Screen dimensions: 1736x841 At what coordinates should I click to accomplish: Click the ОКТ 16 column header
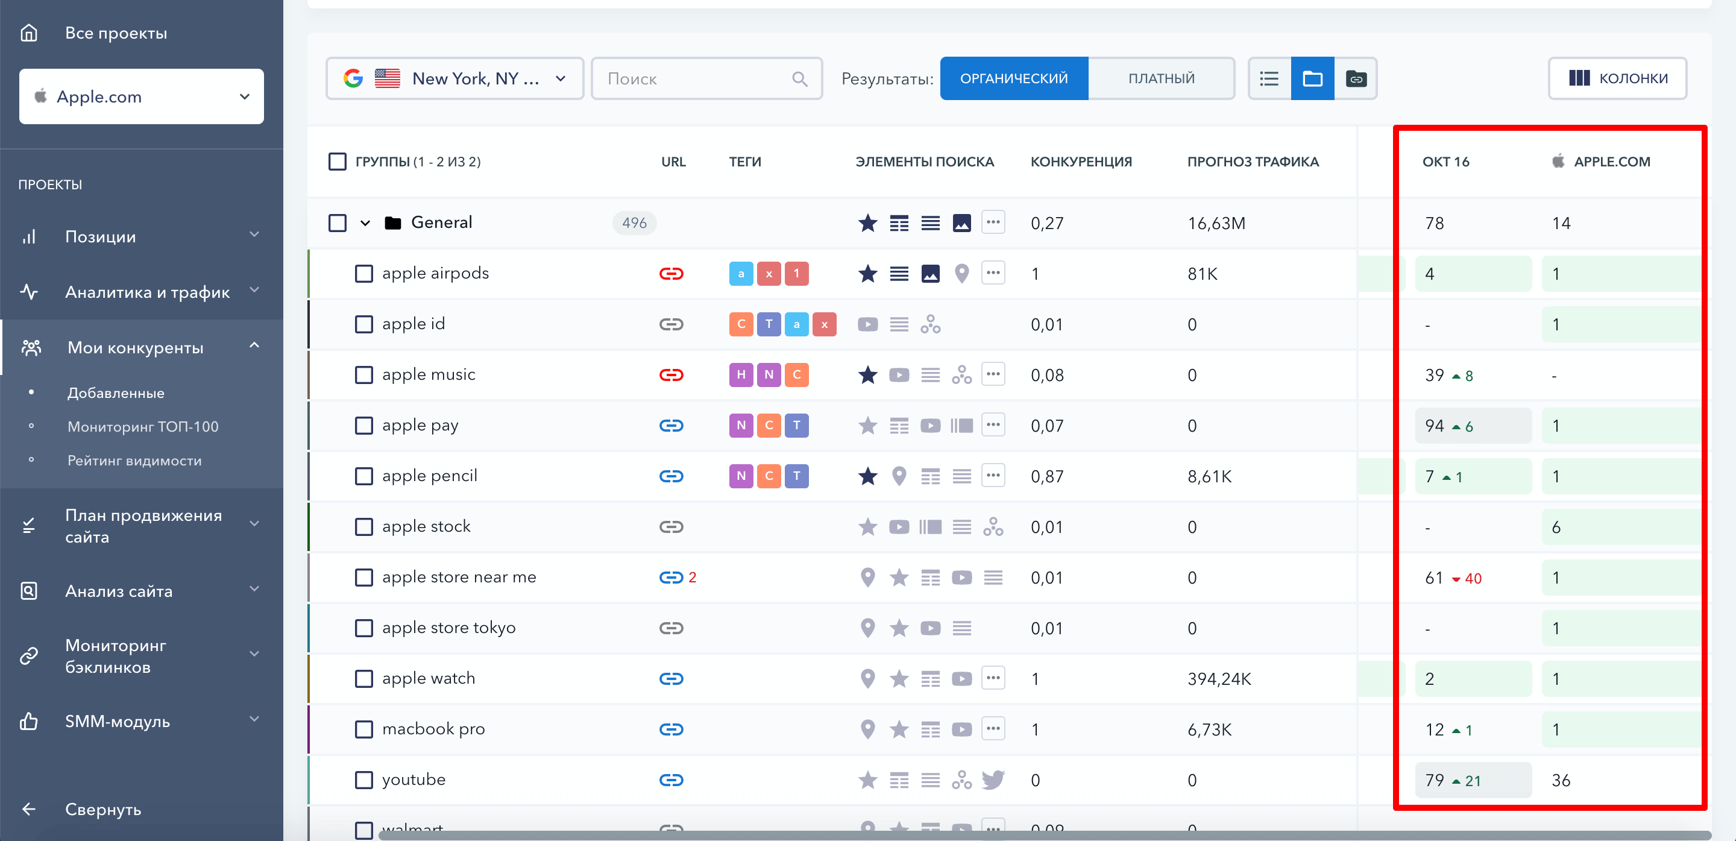click(x=1445, y=162)
